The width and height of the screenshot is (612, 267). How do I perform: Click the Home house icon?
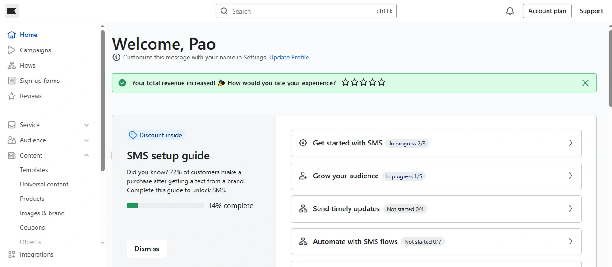pyautogui.click(x=12, y=35)
